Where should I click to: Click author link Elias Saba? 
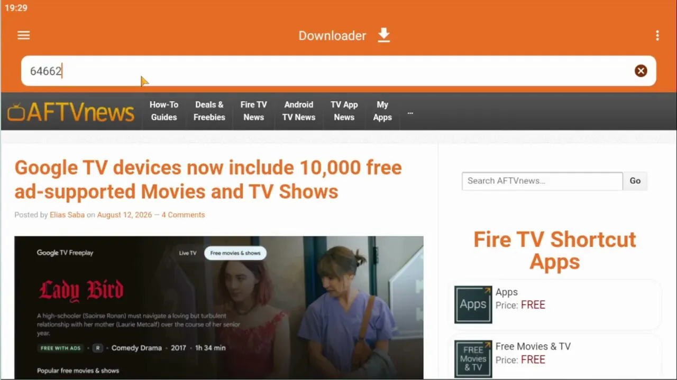tap(67, 215)
